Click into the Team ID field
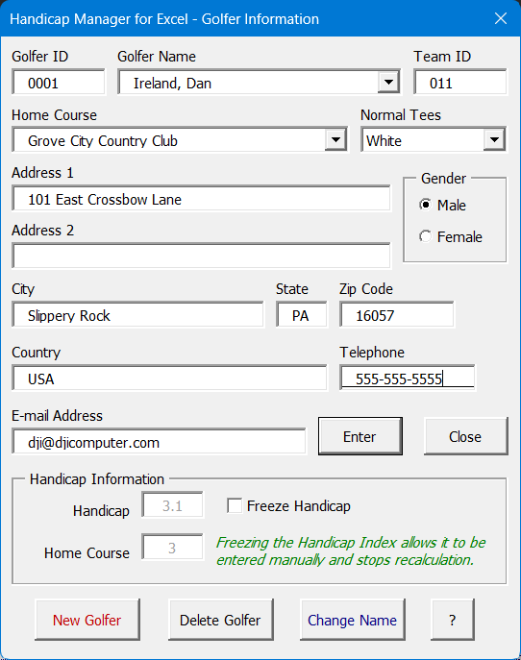Viewport: 521px width, 660px height. (x=460, y=83)
